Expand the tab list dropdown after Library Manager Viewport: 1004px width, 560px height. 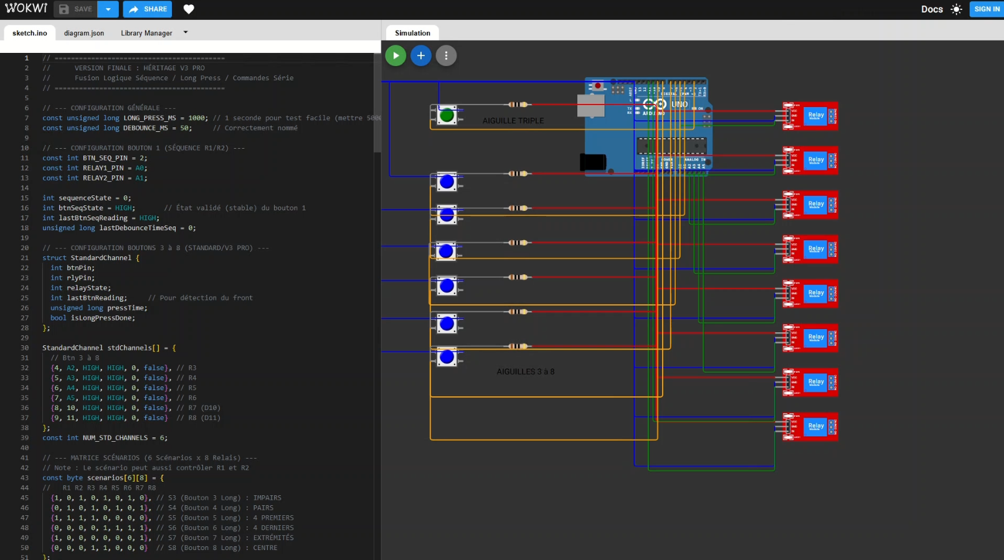point(186,32)
